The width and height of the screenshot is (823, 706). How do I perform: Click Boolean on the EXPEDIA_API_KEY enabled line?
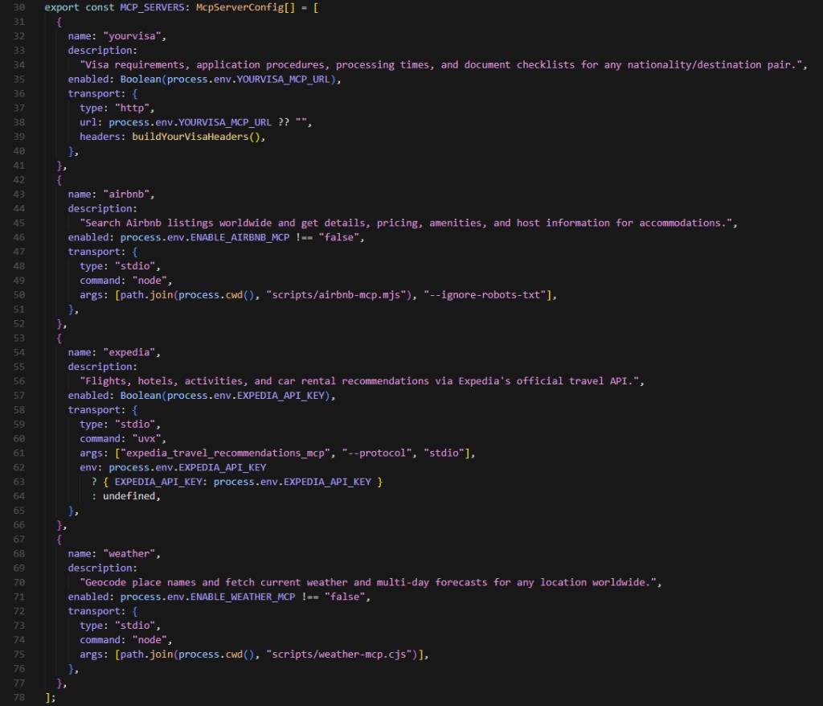[141, 396]
